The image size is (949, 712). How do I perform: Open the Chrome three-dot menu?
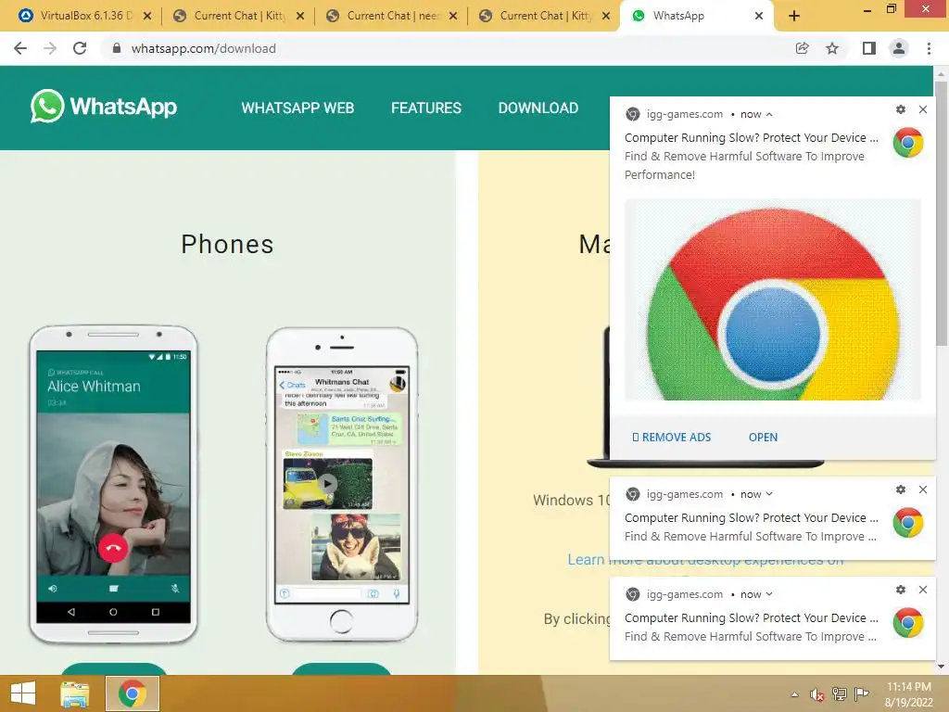tap(929, 48)
